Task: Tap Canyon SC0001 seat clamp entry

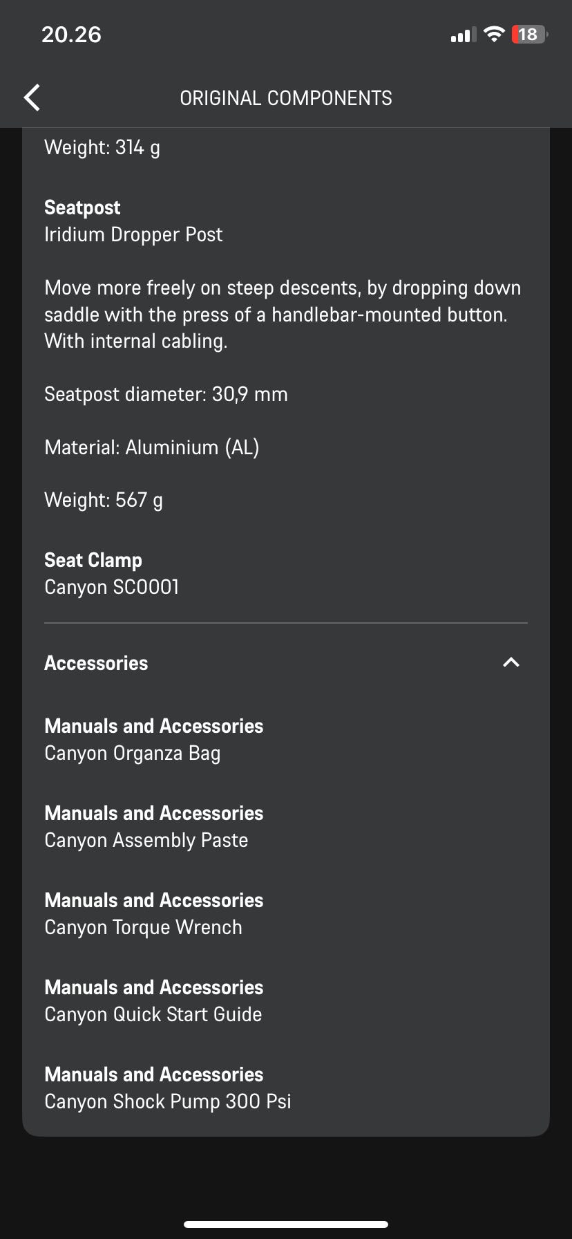Action: (x=111, y=587)
